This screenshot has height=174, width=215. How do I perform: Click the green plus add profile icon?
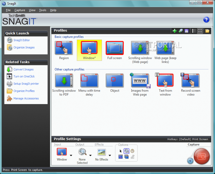174,31
